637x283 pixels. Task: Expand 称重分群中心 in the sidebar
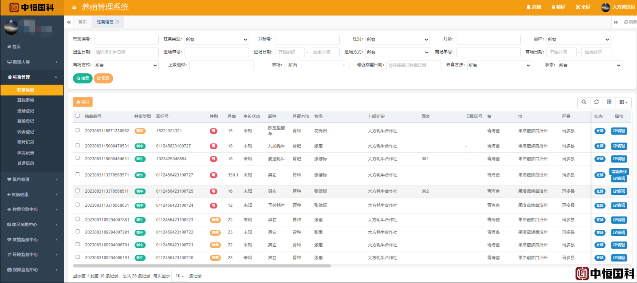point(32,209)
